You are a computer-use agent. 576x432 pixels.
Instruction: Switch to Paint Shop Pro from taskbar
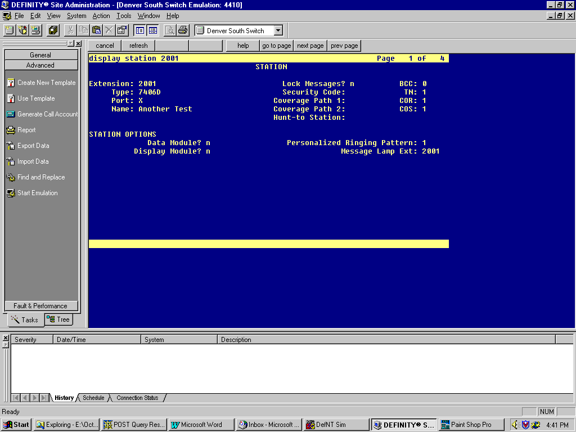click(x=472, y=425)
